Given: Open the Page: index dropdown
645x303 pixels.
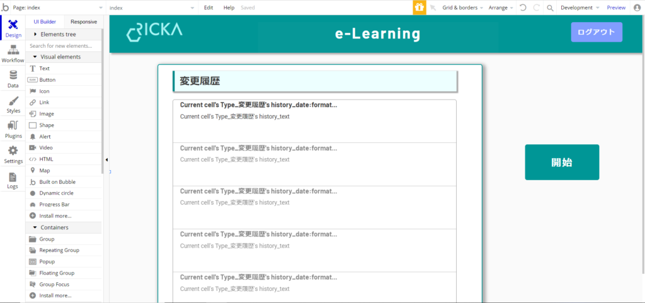Looking at the screenshot, I should coord(58,8).
